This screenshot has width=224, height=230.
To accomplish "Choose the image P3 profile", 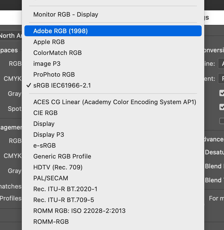I will tap(47, 64).
